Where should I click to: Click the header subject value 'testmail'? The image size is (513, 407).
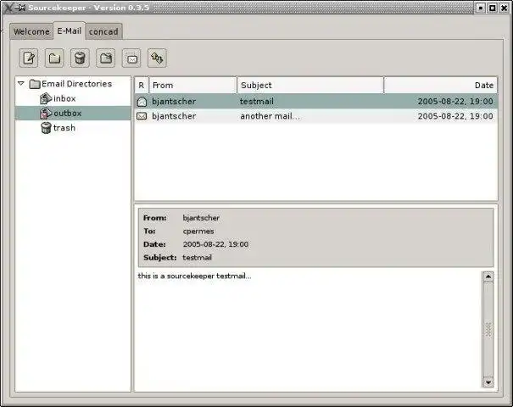click(x=197, y=258)
